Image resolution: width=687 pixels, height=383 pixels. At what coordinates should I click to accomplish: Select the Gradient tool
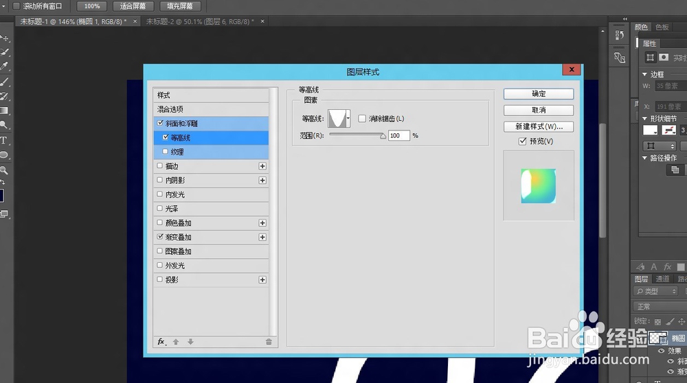click(4, 111)
